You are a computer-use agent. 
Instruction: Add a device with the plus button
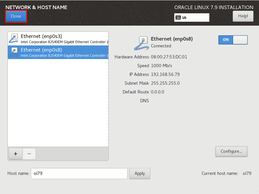pyautogui.click(x=16, y=154)
